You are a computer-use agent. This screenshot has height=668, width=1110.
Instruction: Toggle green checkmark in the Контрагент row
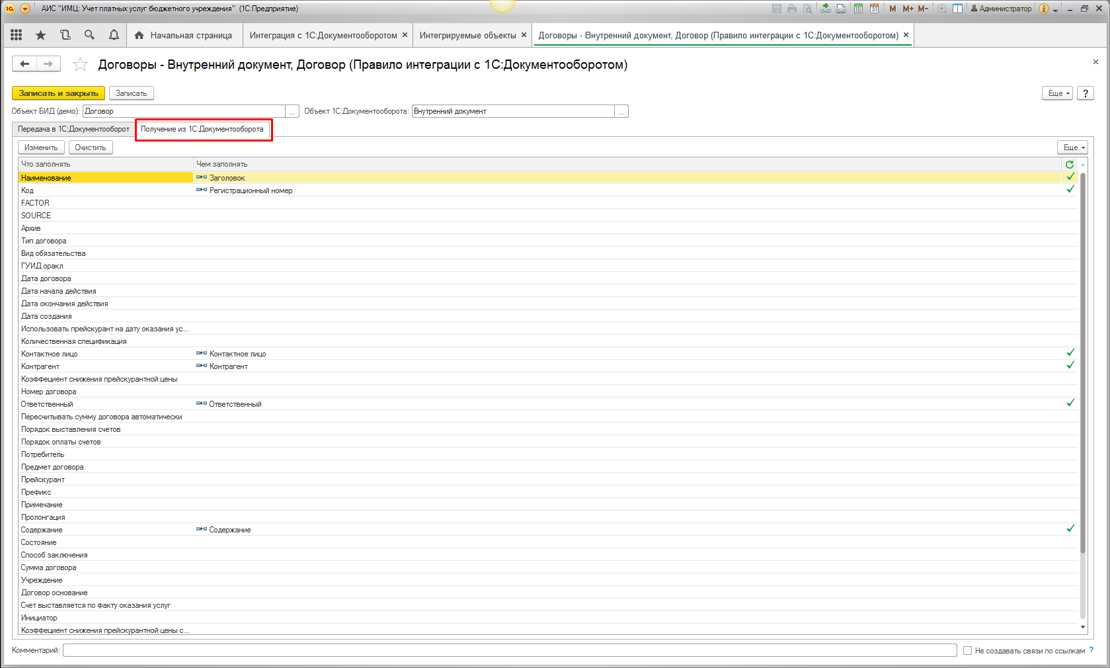[1070, 365]
